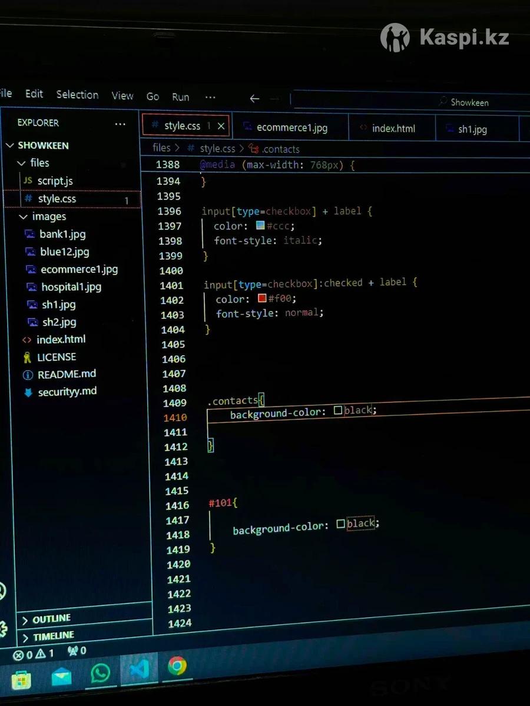Open the Mail app from the taskbar
The width and height of the screenshot is (530, 706).
[61, 677]
